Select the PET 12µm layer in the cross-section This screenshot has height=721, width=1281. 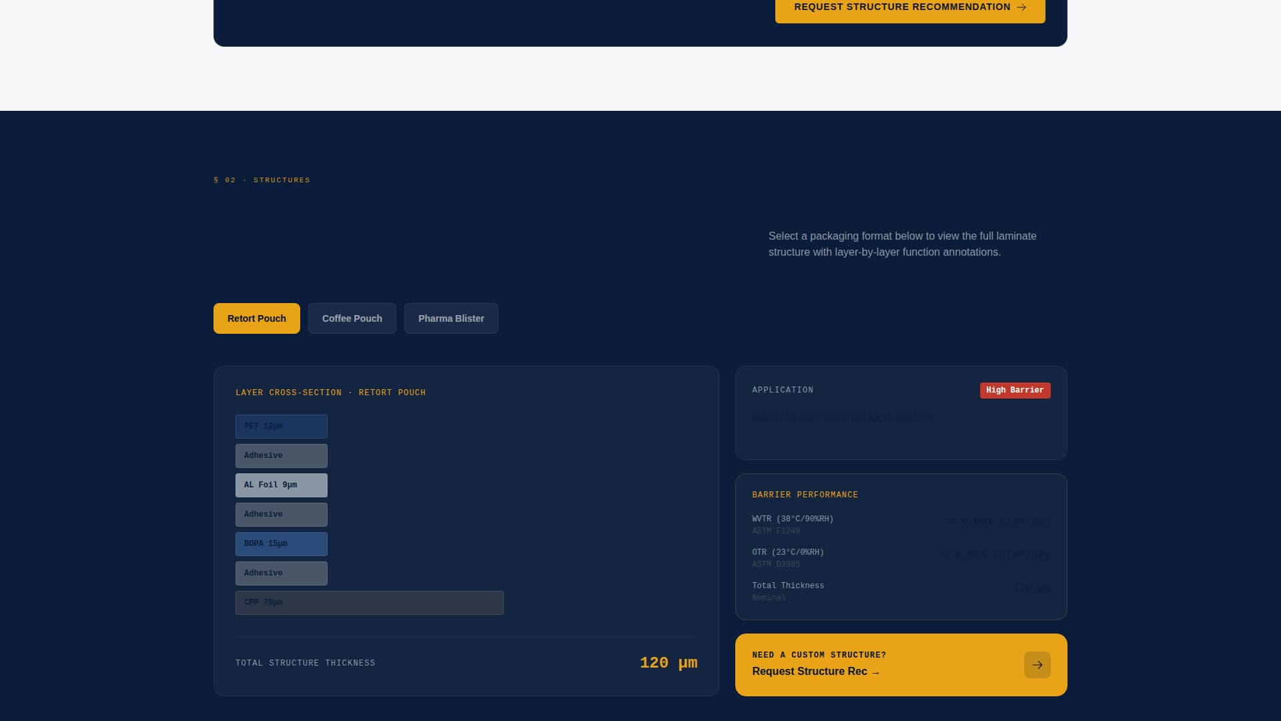click(x=281, y=426)
